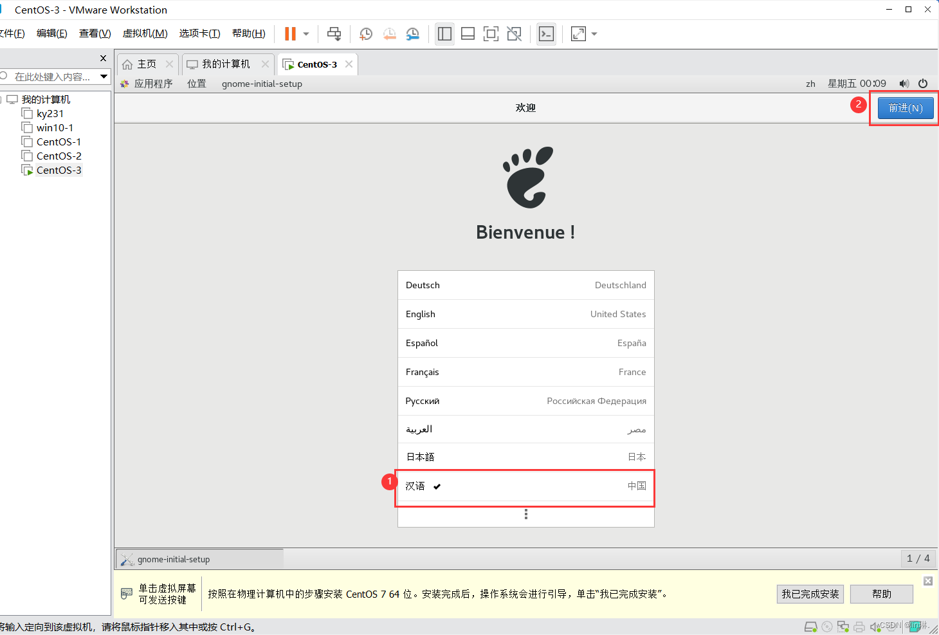Open the stretch display dropdown arrow
Image resolution: width=939 pixels, height=635 pixels.
pyautogui.click(x=594, y=34)
